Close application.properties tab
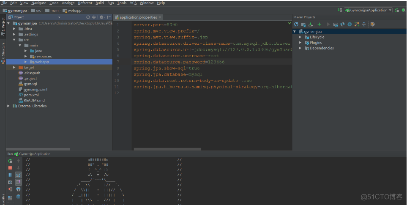The image size is (407, 205). click(160, 17)
